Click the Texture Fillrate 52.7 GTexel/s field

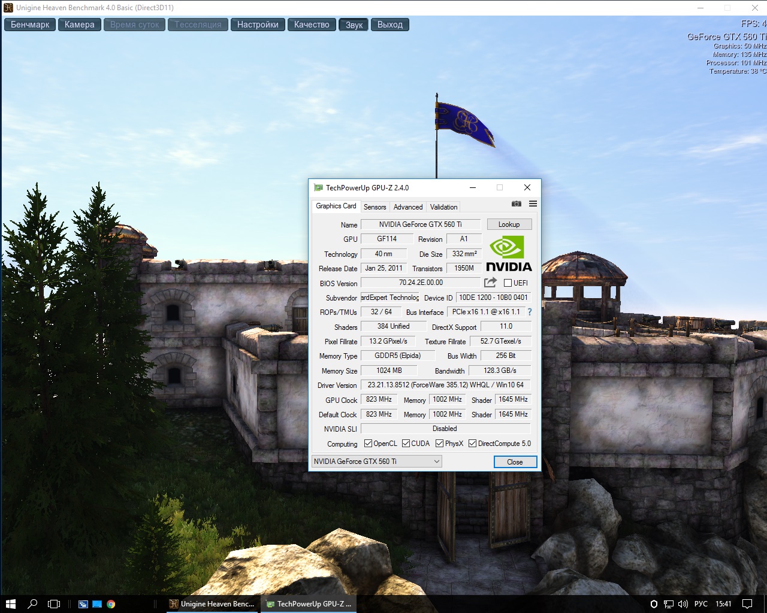pyautogui.click(x=500, y=341)
